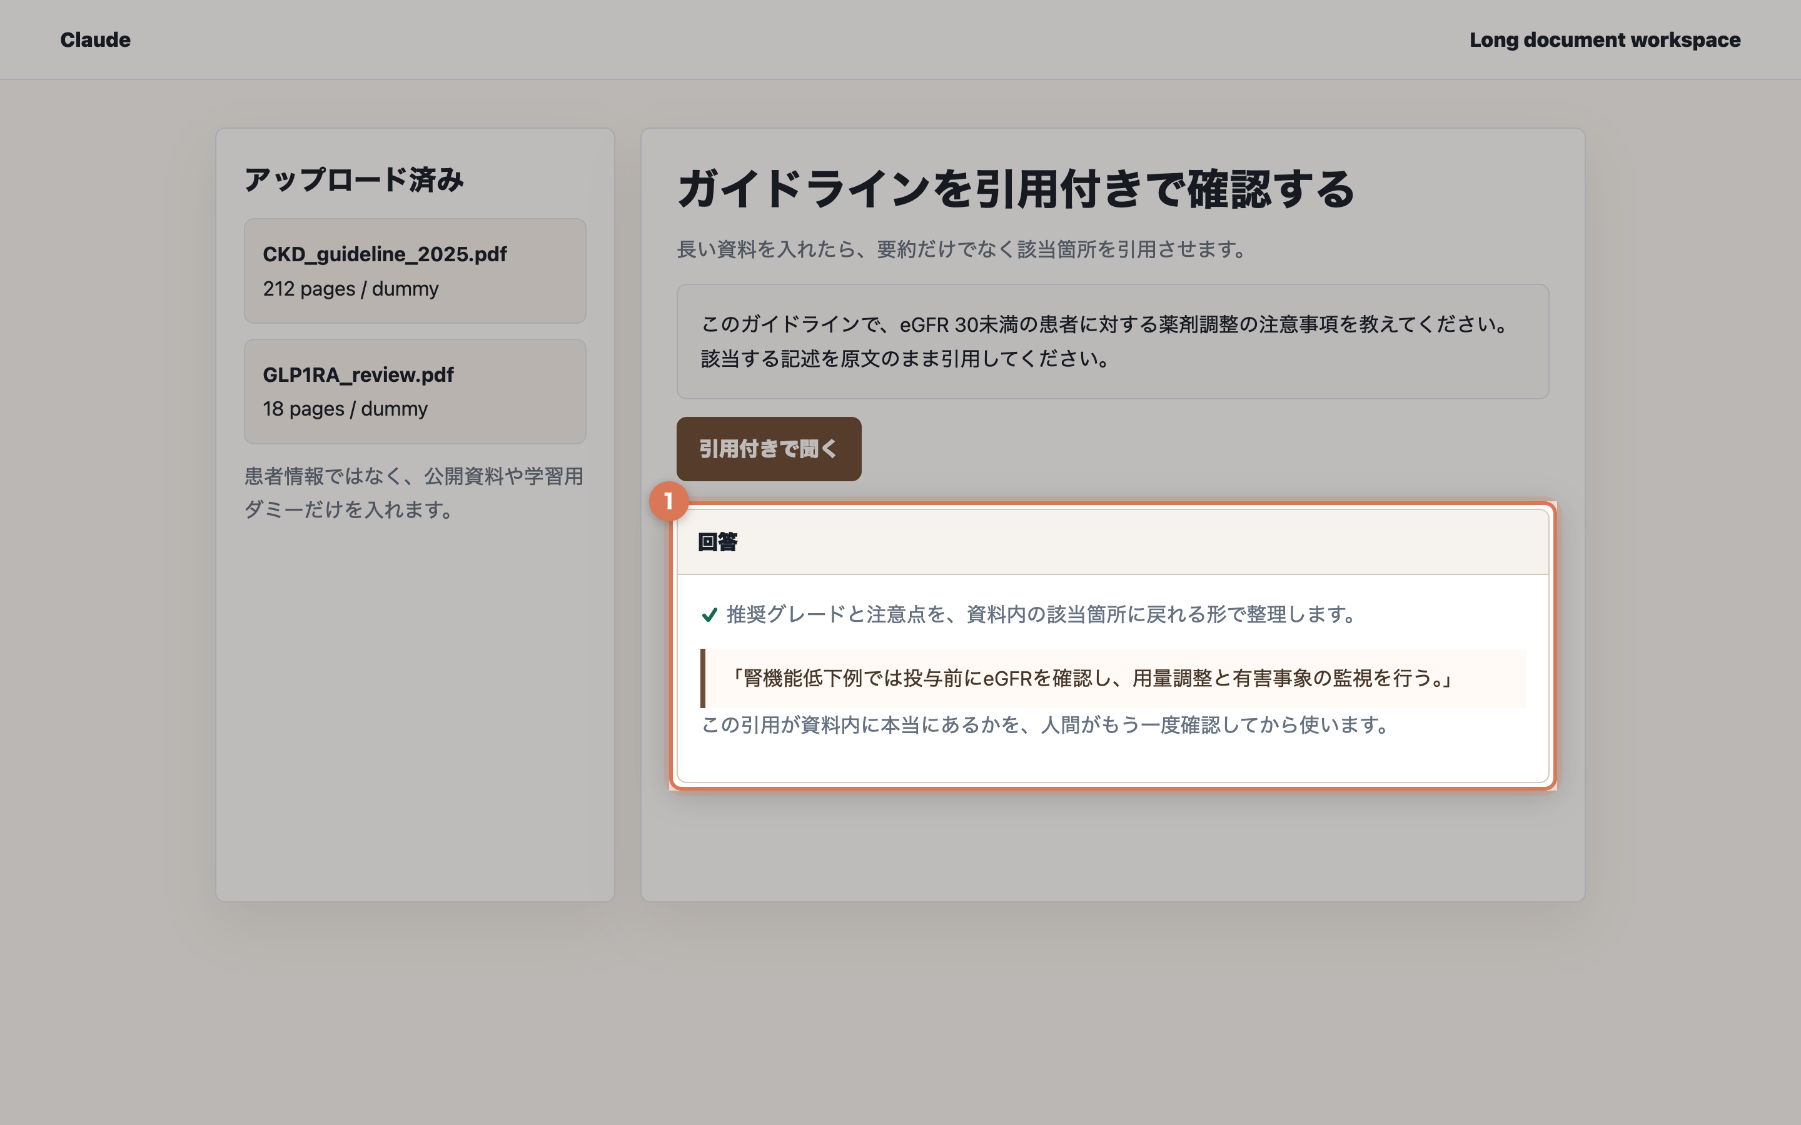Click the Claude logo text in header

(95, 39)
